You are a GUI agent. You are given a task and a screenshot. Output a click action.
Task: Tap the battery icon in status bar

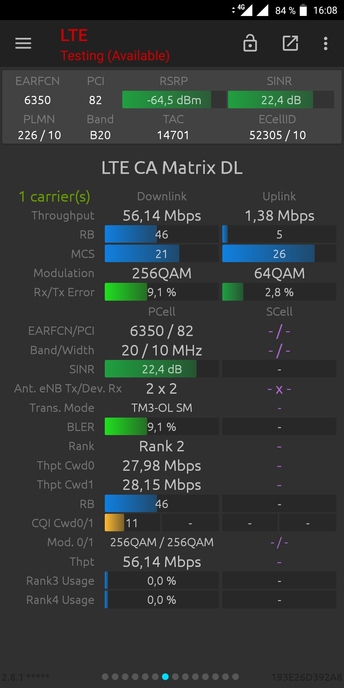[x=303, y=10]
